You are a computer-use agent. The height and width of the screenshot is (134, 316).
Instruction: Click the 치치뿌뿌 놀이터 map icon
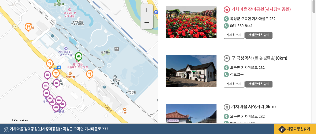[x=115, y=77]
